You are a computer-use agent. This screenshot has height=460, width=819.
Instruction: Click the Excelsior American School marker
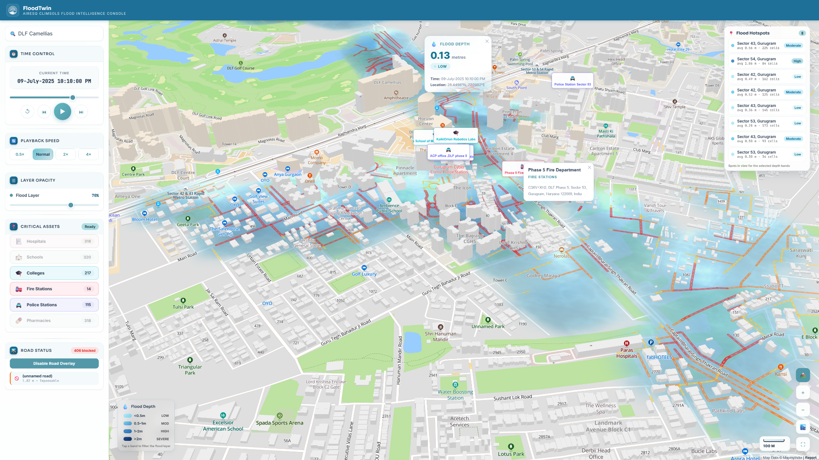[223, 416]
